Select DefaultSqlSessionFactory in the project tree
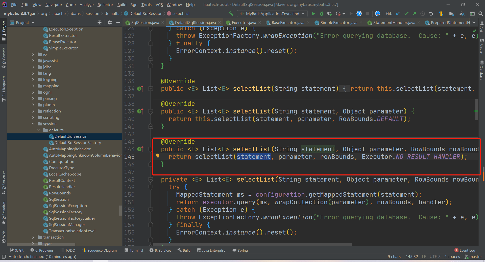 [x=78, y=142]
